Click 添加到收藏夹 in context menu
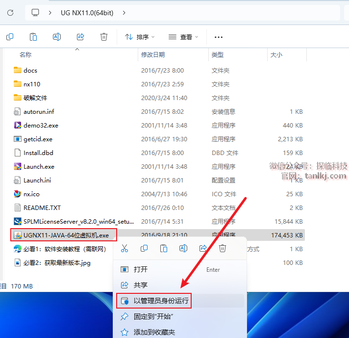The width and height of the screenshot is (349, 338). [x=154, y=332]
